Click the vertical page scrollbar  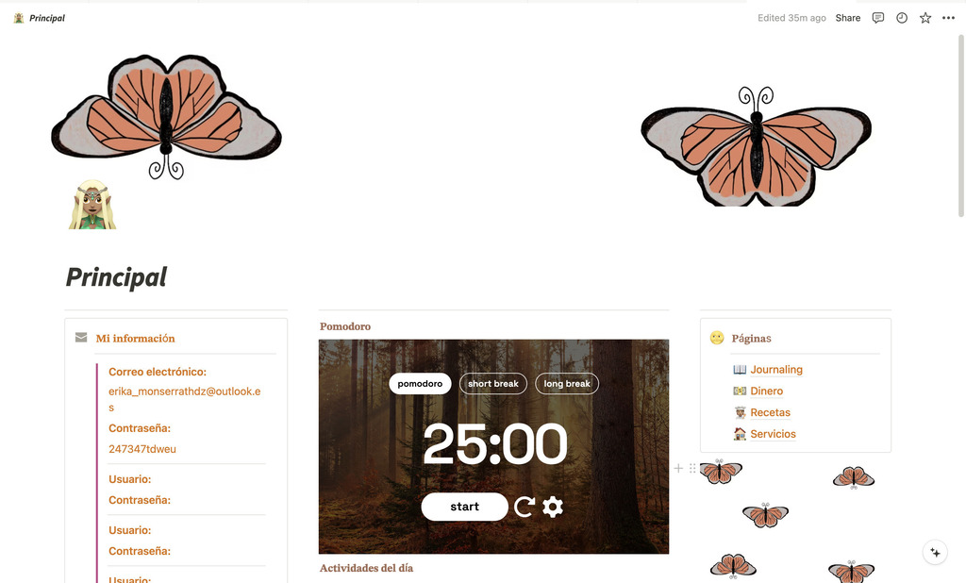pos(961,126)
